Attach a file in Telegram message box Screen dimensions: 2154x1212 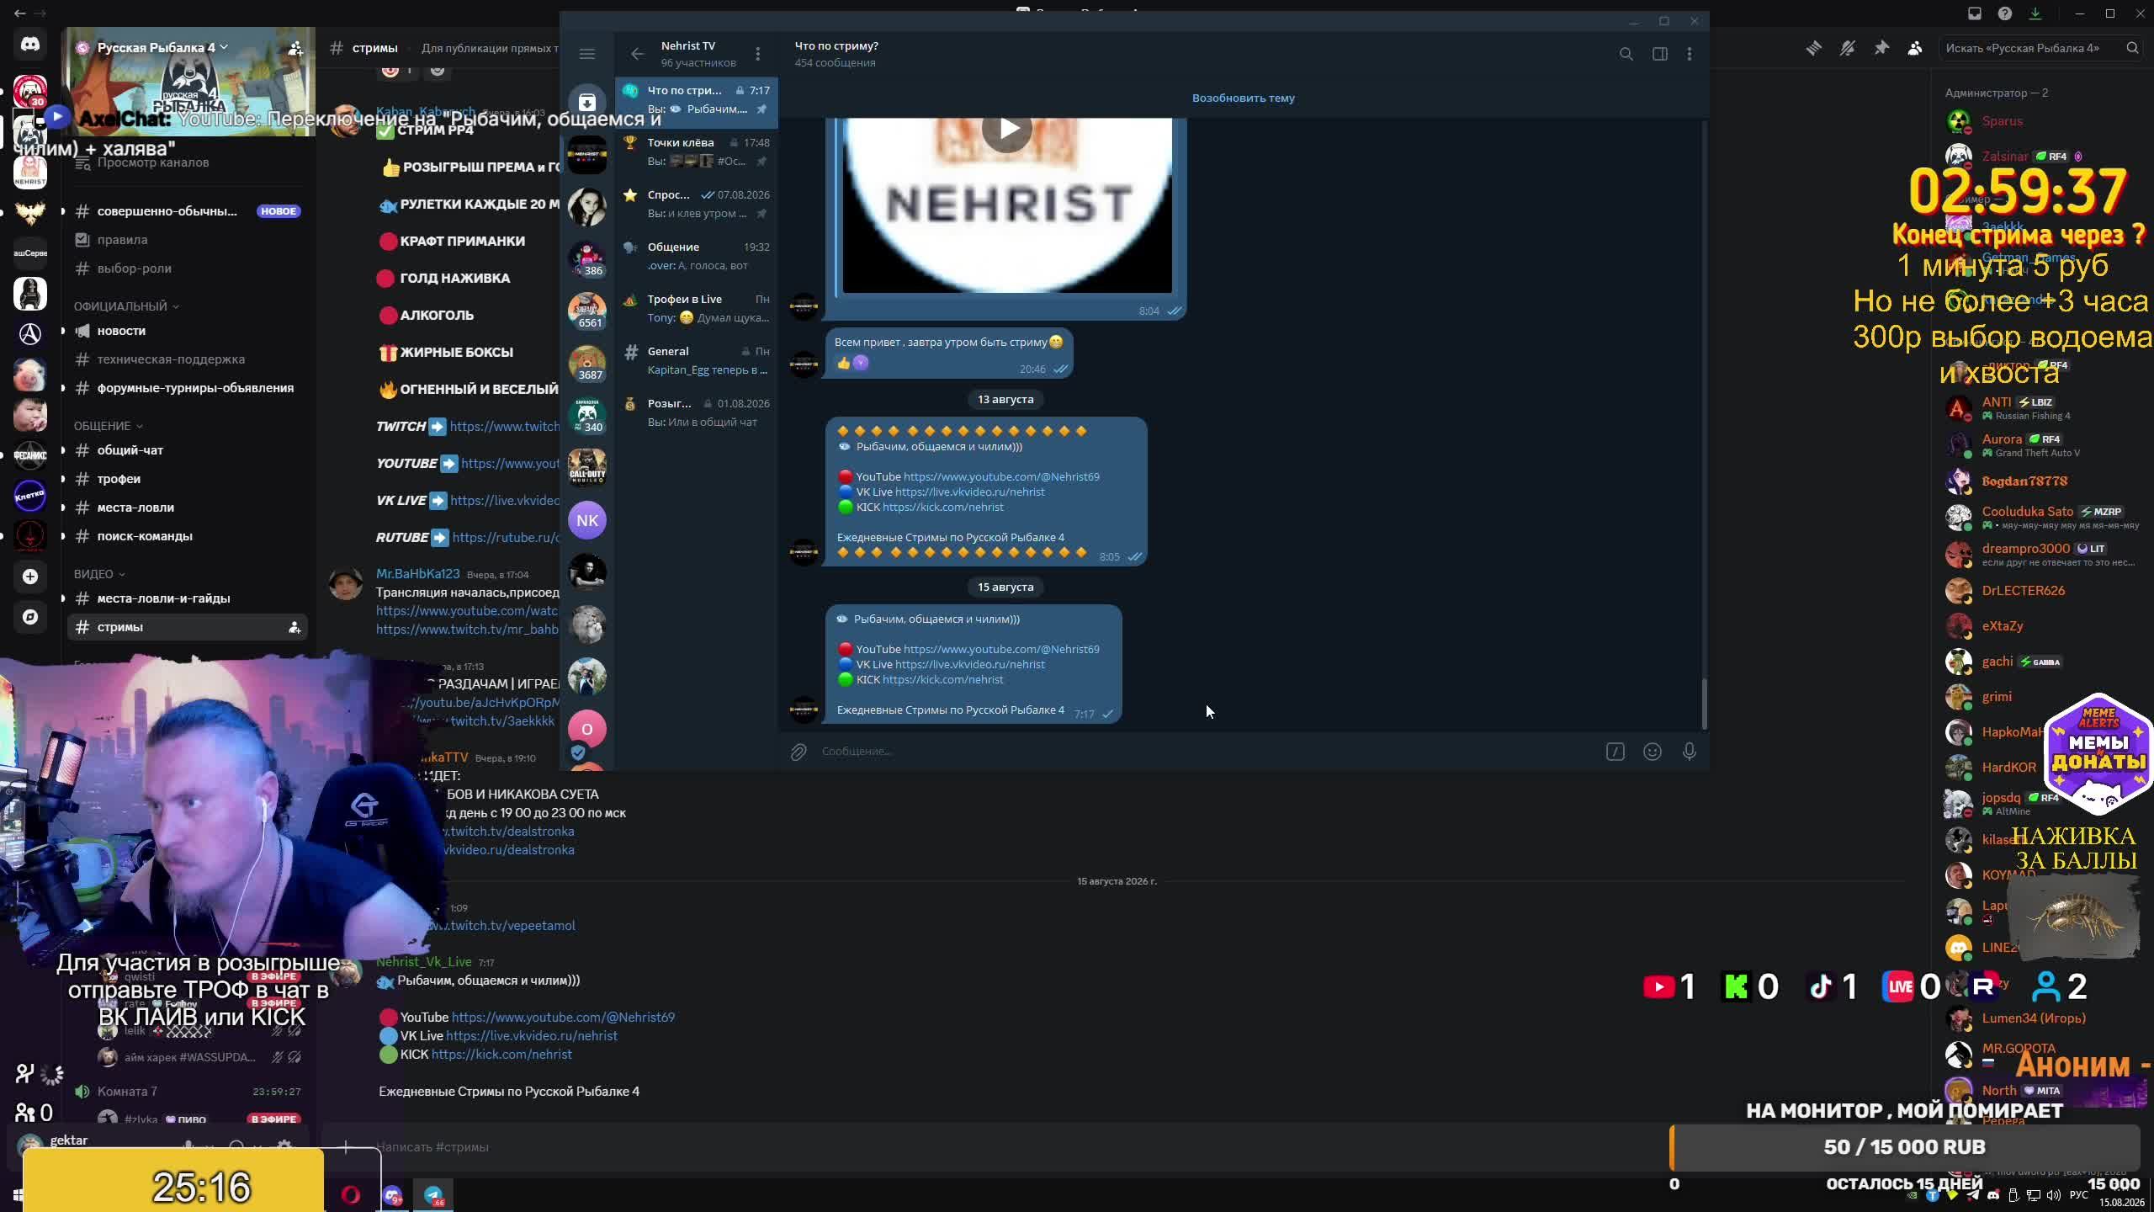coord(798,752)
